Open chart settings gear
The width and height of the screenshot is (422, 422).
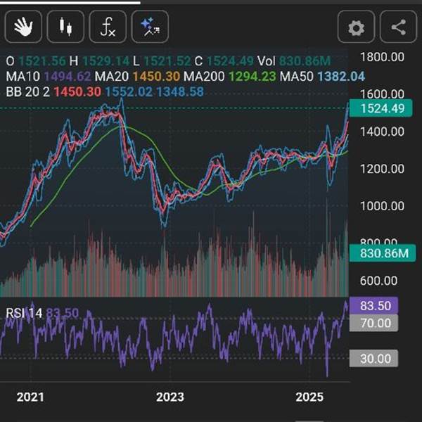(356, 27)
